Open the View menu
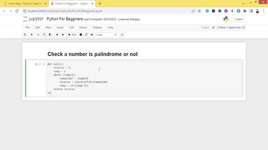This screenshot has height=150, width=268. (48, 27)
